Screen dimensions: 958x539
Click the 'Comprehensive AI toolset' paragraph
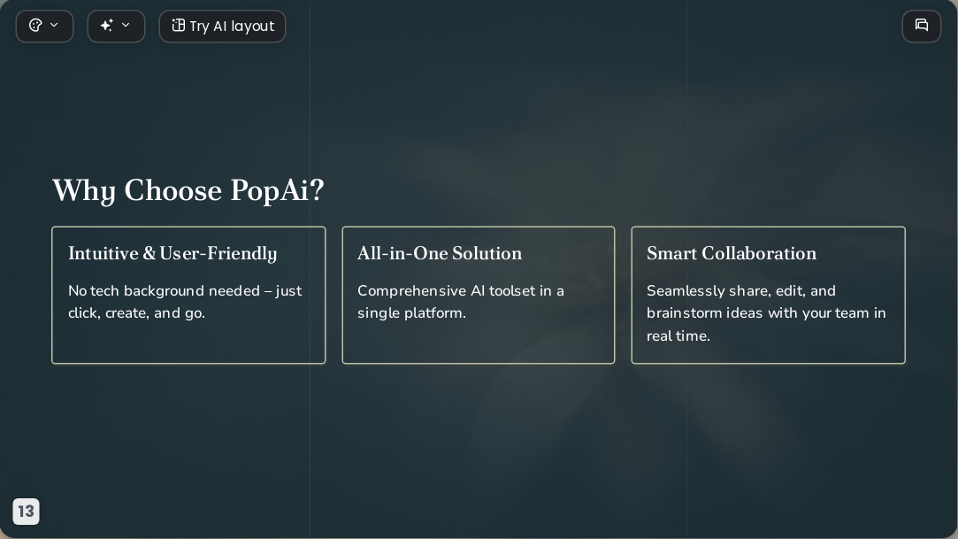pyautogui.click(x=461, y=302)
